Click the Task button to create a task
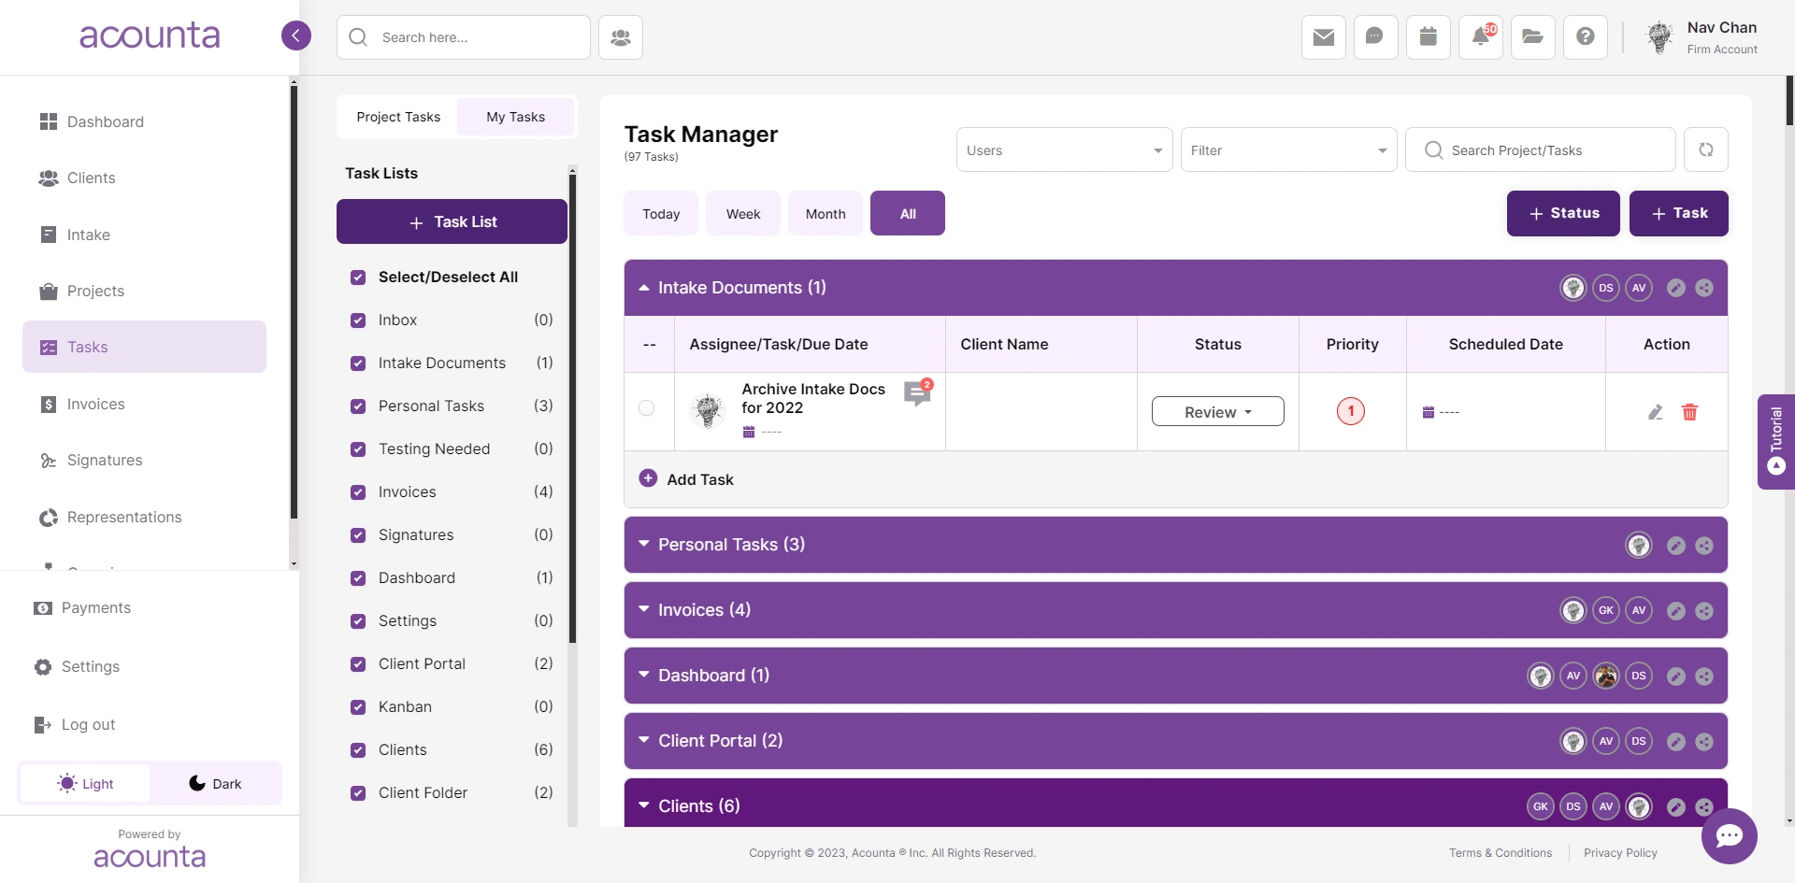 click(x=1678, y=213)
